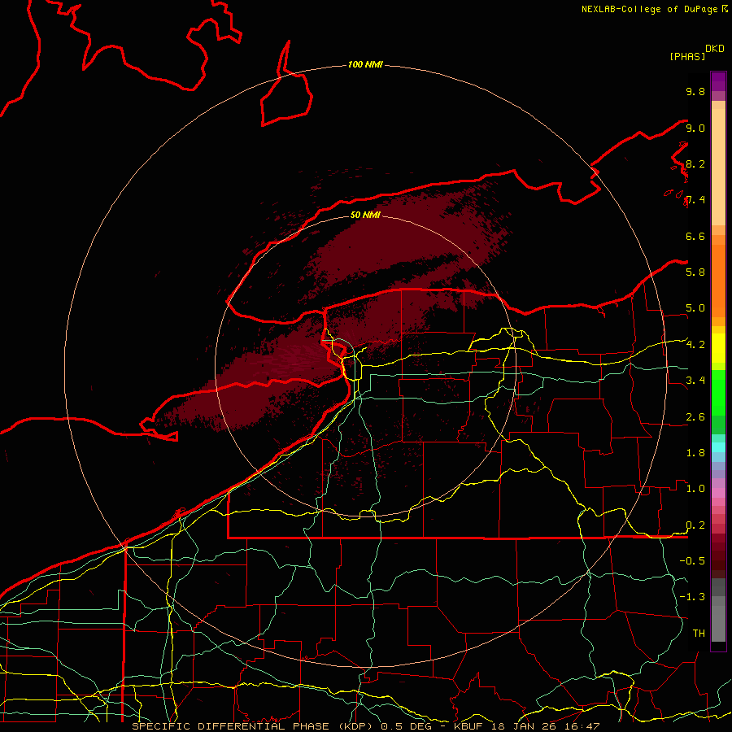This screenshot has width=732, height=732.
Task: Click the cyan segment of color bar
Action: (718, 447)
